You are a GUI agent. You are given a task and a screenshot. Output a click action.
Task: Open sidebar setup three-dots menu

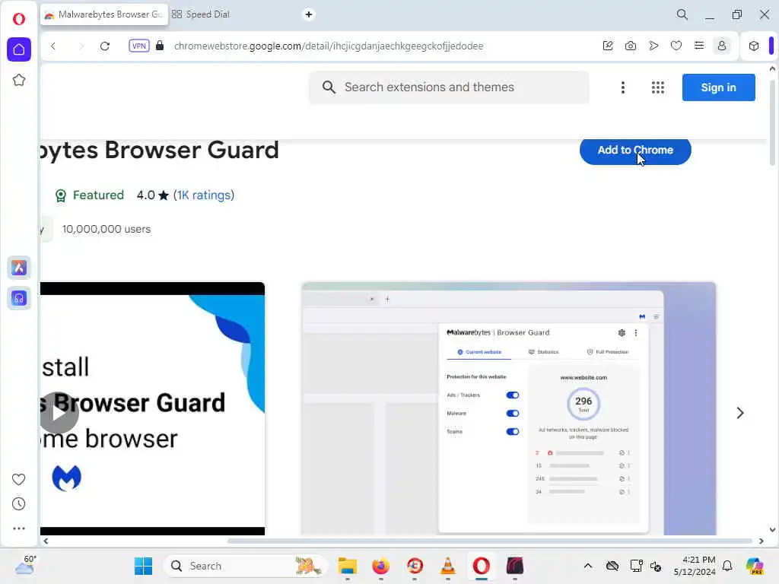pos(18,528)
